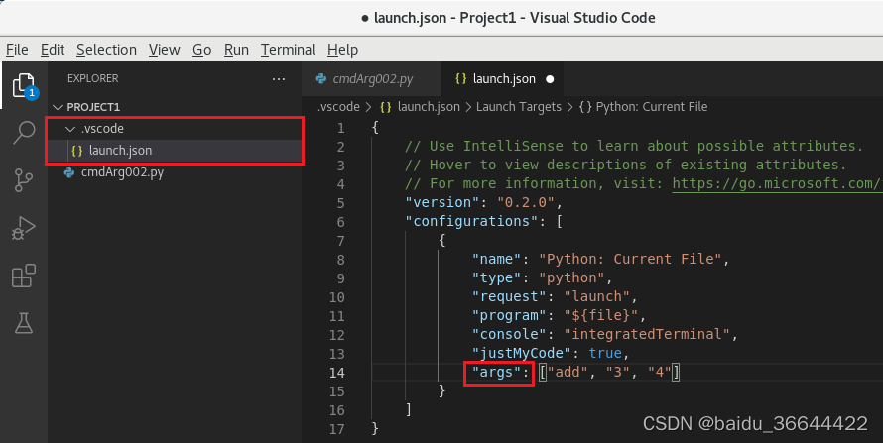Image resolution: width=883 pixels, height=443 pixels.
Task: Click Launch Targets in the breadcrumb
Action: tap(519, 107)
